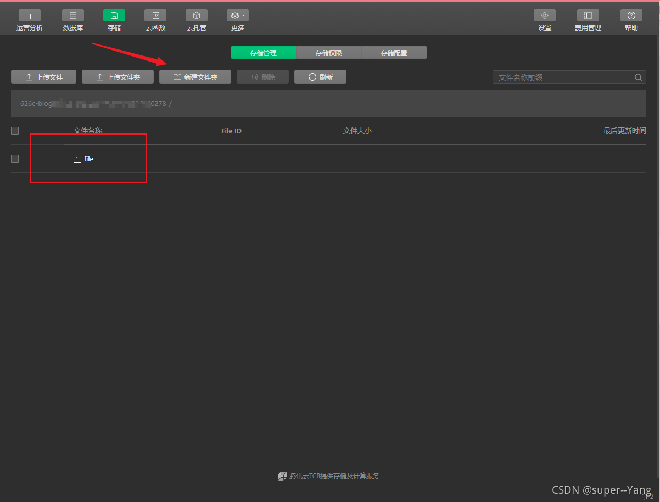Open the file folder row
The width and height of the screenshot is (660, 502).
(328, 159)
